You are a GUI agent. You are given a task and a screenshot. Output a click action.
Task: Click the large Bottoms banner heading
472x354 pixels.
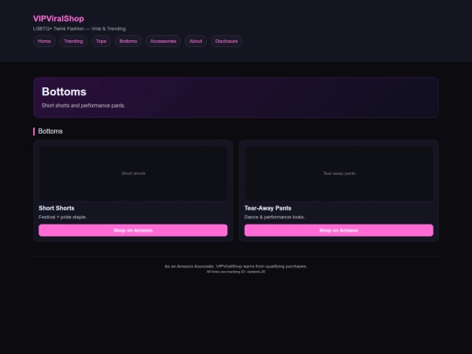(x=64, y=92)
